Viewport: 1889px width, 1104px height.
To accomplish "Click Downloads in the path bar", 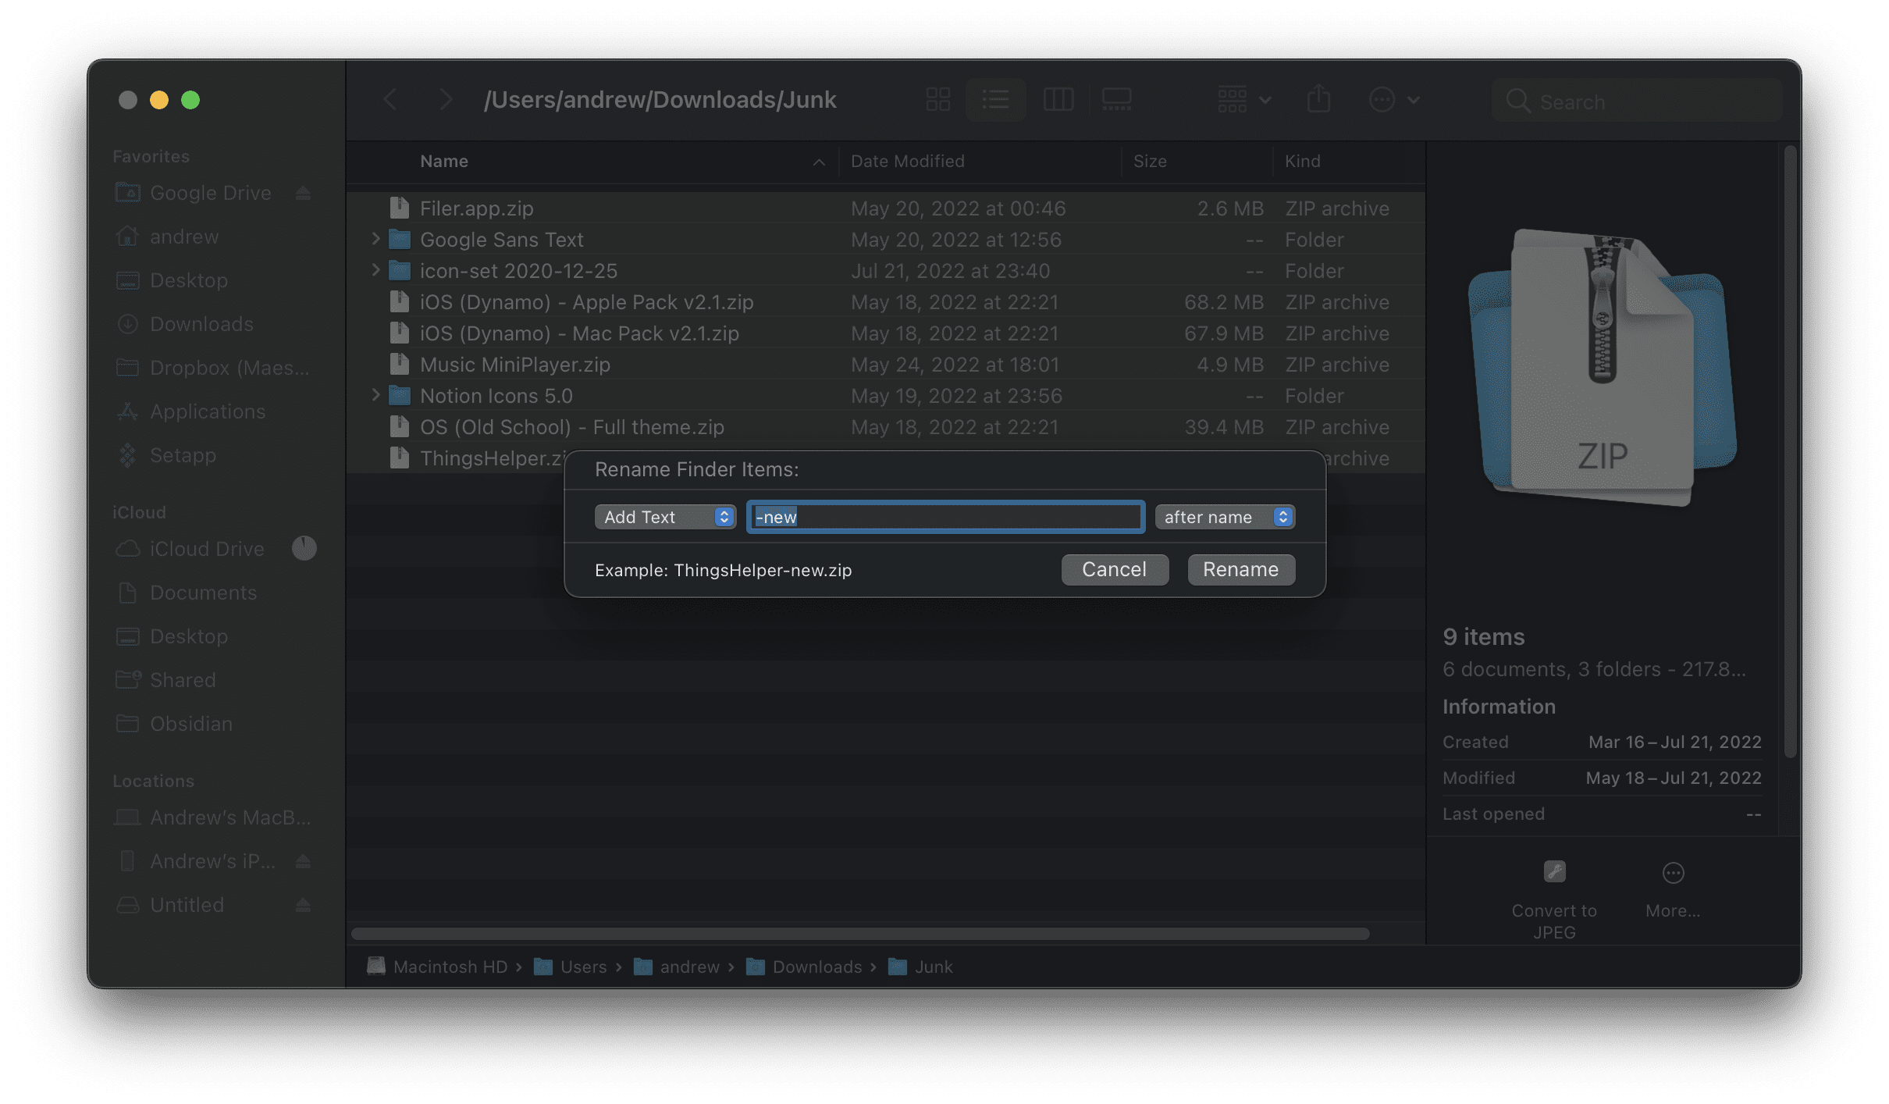I will click(x=805, y=967).
